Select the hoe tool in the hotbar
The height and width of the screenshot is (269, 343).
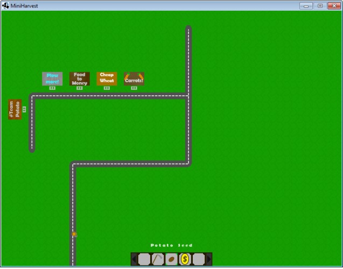158,259
